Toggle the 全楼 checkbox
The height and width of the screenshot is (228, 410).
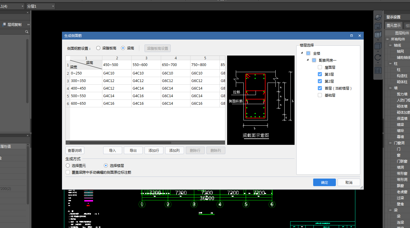(308, 54)
